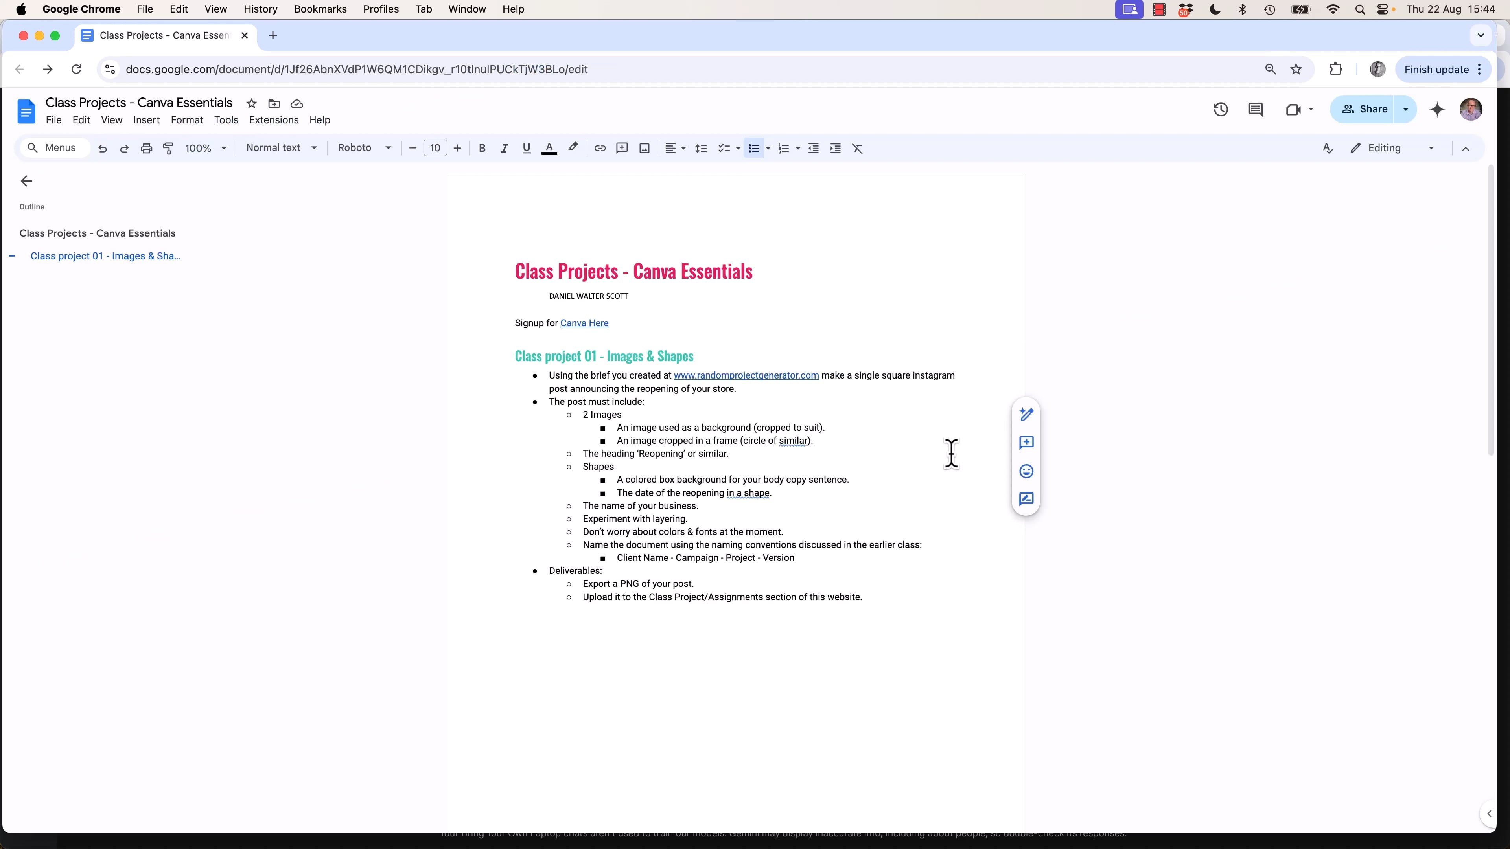Image resolution: width=1510 pixels, height=849 pixels.
Task: Pick a text color
Action: point(549,148)
